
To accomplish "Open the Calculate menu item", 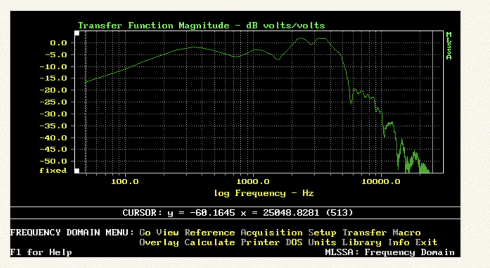I will [210, 242].
